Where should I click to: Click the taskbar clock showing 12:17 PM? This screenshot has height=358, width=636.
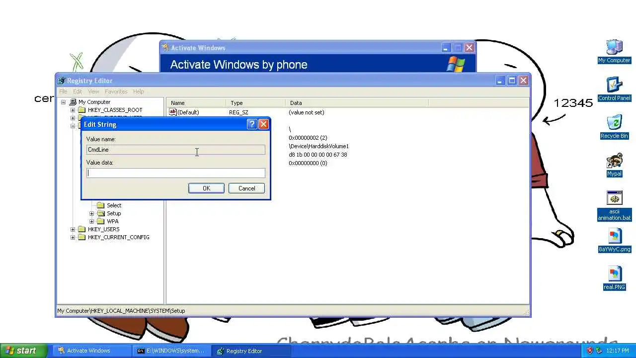pyautogui.click(x=618, y=351)
